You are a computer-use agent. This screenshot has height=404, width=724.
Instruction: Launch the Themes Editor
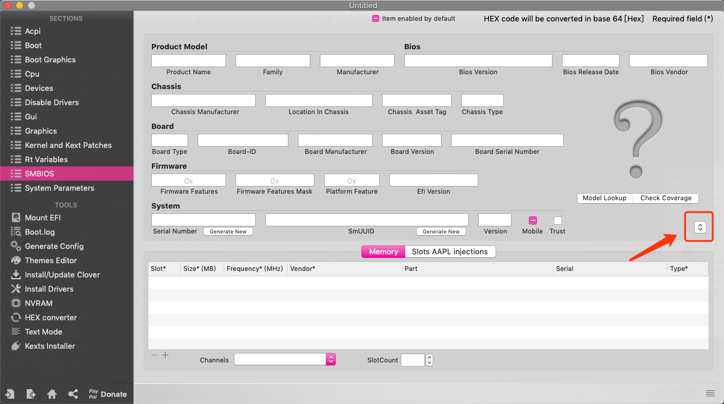(51, 260)
